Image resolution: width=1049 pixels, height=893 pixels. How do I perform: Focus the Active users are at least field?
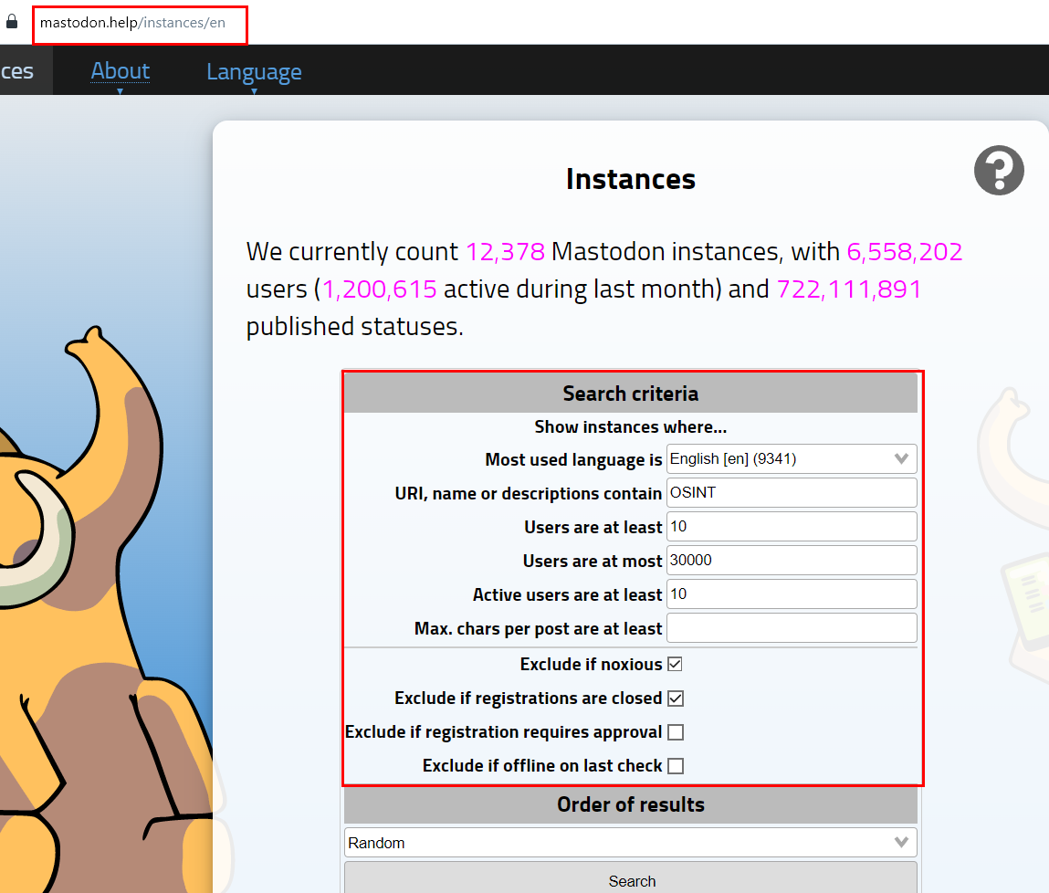792,594
